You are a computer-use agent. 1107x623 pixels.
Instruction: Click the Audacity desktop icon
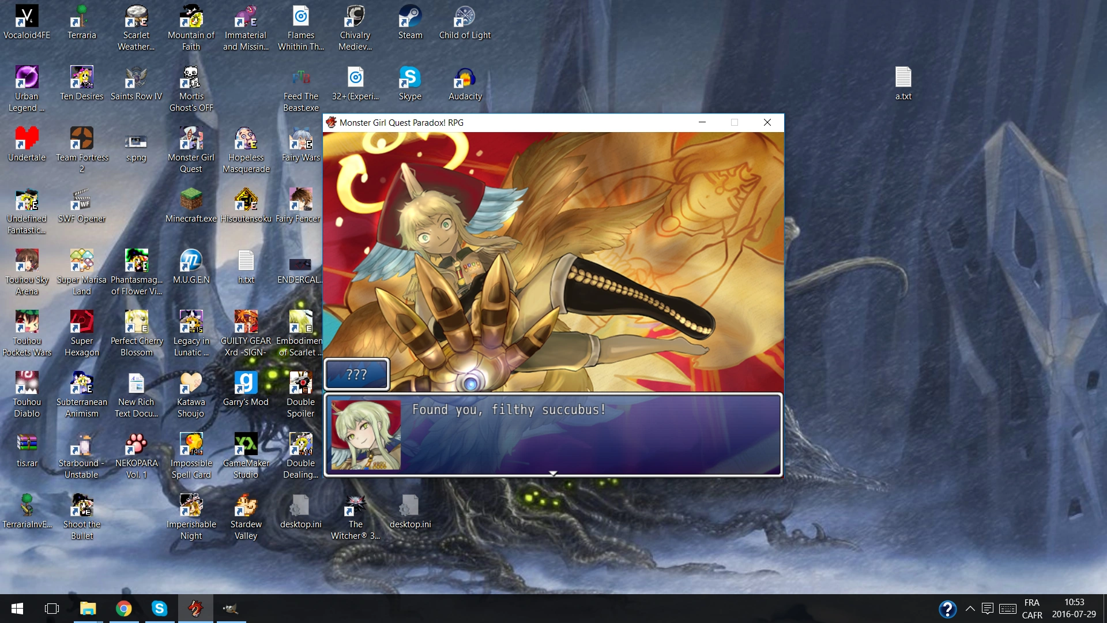pos(465,78)
